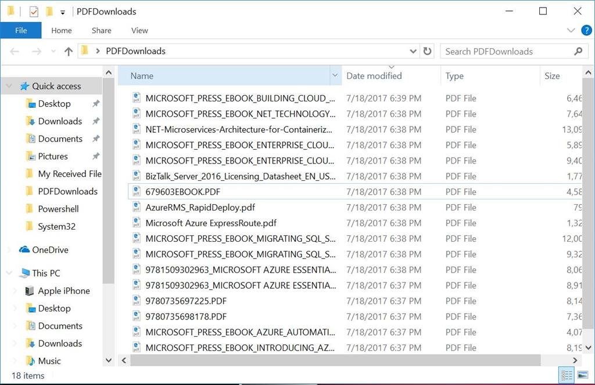Switch to Details view layout
The width and height of the screenshot is (595, 385).
(x=567, y=375)
